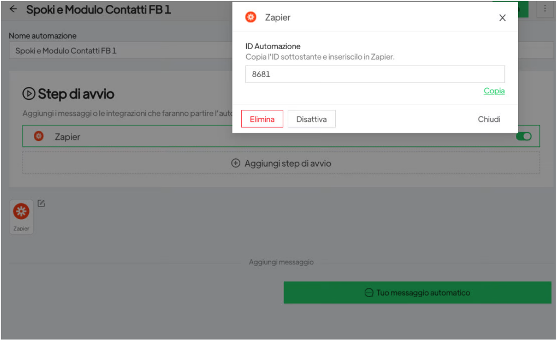The image size is (559, 343).
Task: Click the play icon next to Step di avvio
Action: click(x=29, y=94)
